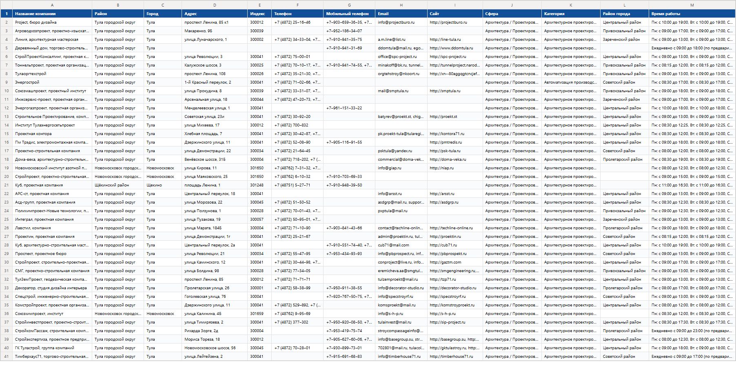The height and width of the screenshot is (368, 736).
Task: Select the 'Мориса Тореза, 18' address cell
Action: coord(215,339)
